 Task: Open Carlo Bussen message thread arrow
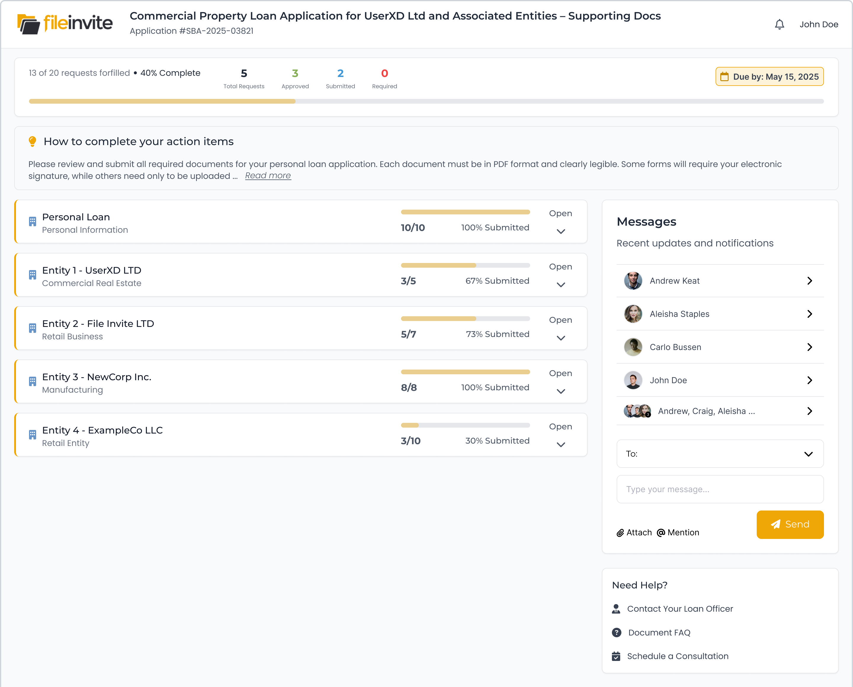pos(809,347)
